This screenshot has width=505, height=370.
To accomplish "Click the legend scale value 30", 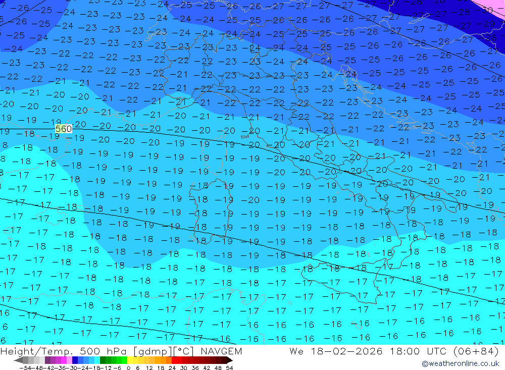I will (184, 368).
